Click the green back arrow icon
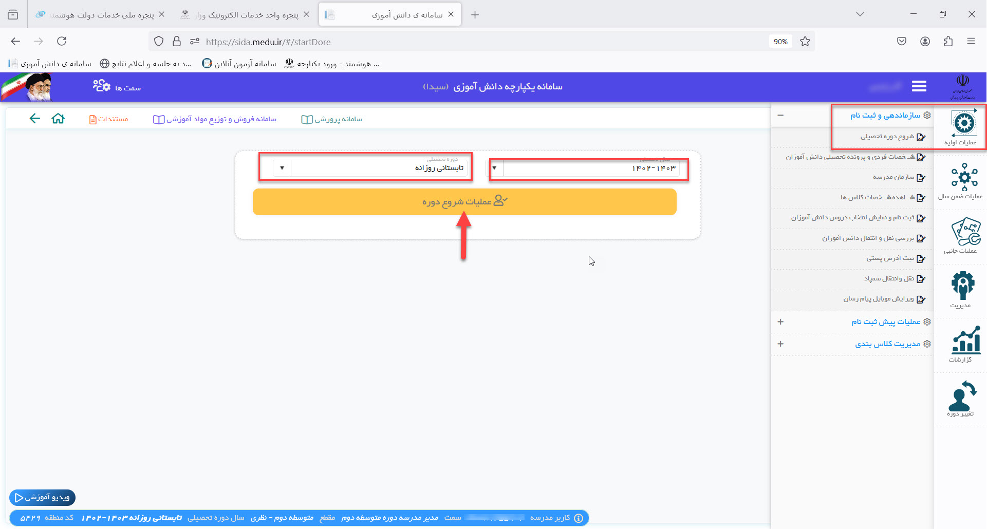This screenshot has height=529, width=987. pyautogui.click(x=34, y=119)
